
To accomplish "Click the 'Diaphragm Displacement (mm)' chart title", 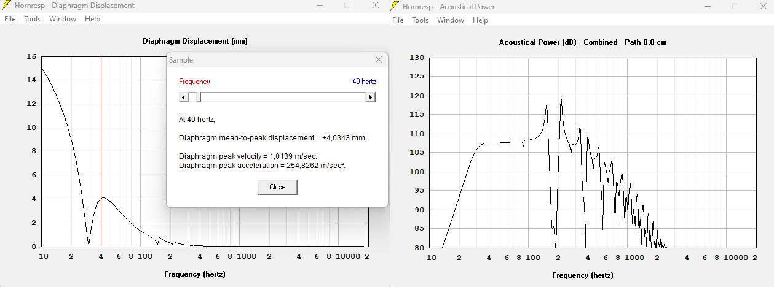I will tap(195, 42).
